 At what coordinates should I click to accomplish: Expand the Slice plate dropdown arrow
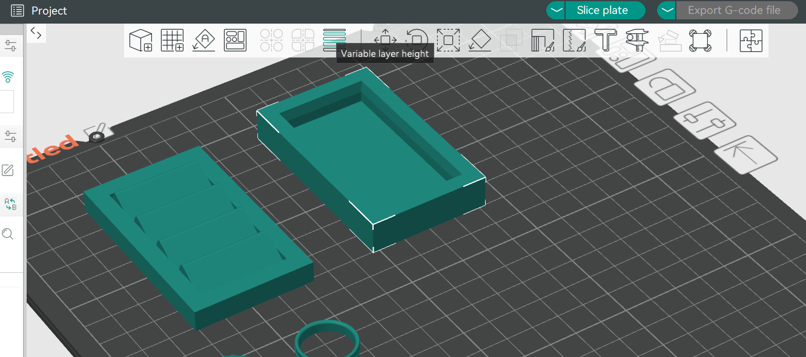[555, 10]
